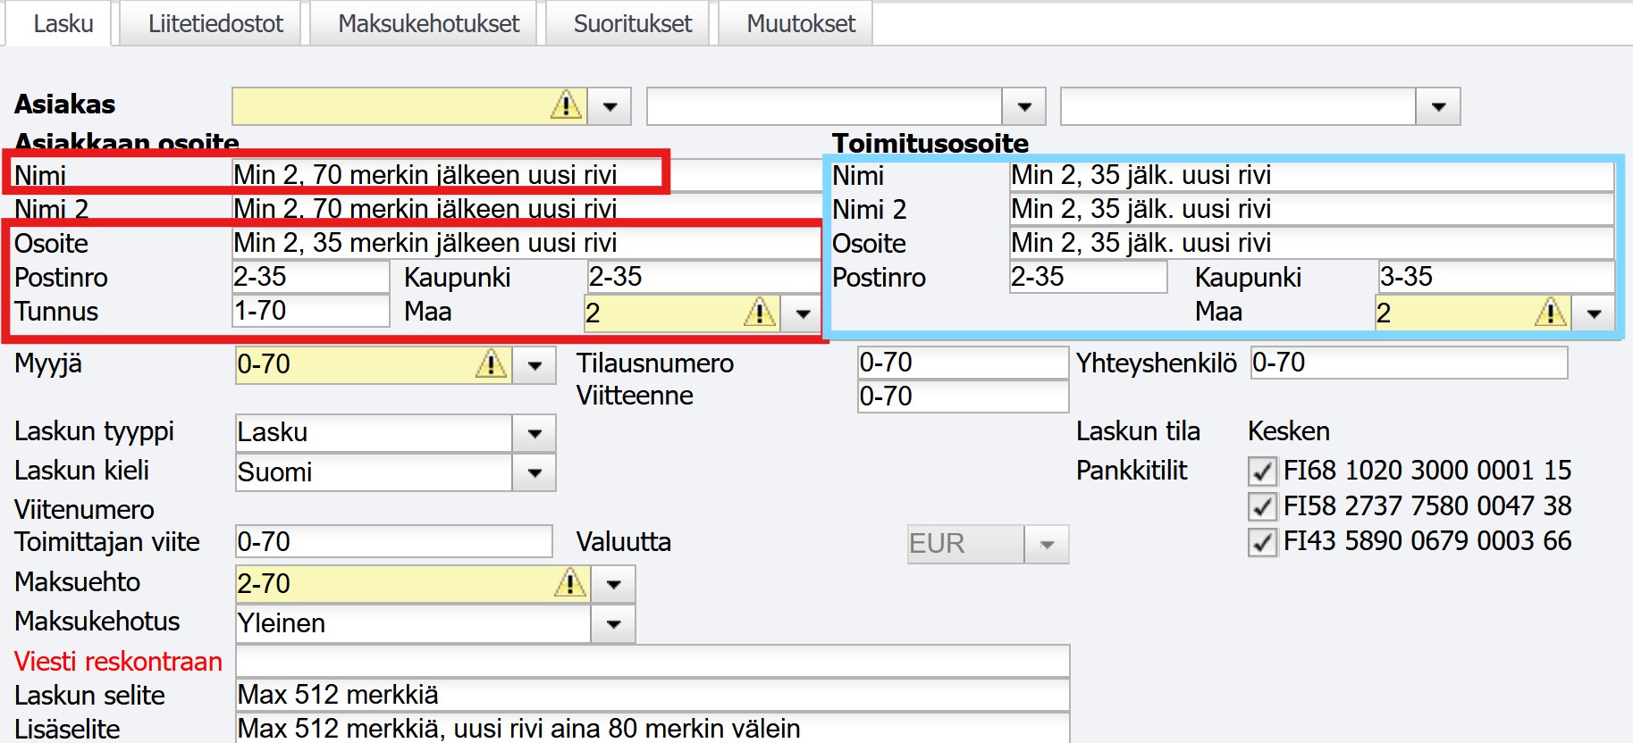
Task: Click the Toimitusosoite Postinro field
Action: (1088, 277)
